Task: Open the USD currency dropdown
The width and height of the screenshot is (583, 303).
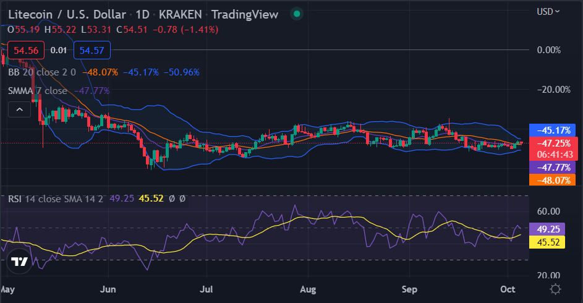Action: [x=548, y=12]
